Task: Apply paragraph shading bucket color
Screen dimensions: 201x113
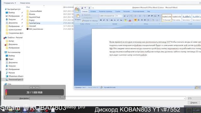Action: click(x=153, y=20)
